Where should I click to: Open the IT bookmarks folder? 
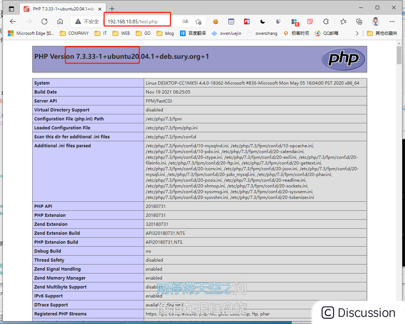[x=101, y=33]
